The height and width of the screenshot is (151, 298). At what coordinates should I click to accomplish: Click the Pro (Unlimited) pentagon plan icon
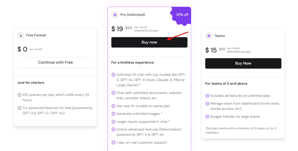[115, 15]
